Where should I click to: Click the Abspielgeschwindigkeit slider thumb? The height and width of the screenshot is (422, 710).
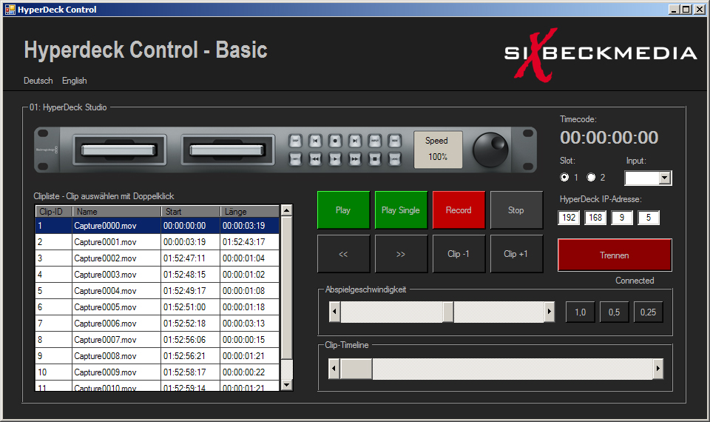pos(448,312)
